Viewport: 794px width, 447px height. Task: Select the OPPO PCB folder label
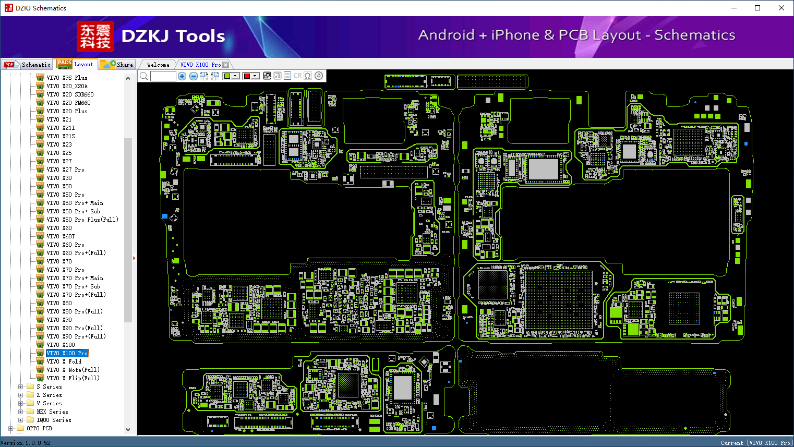(39, 429)
